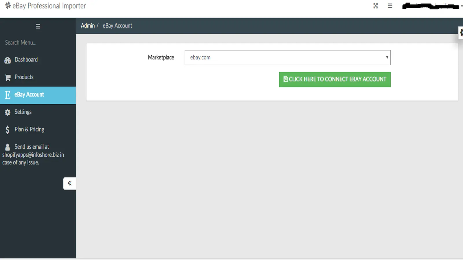The image size is (463, 260).
Task: Collapse sidebar using the sidebar hamburger icon
Action: click(38, 26)
